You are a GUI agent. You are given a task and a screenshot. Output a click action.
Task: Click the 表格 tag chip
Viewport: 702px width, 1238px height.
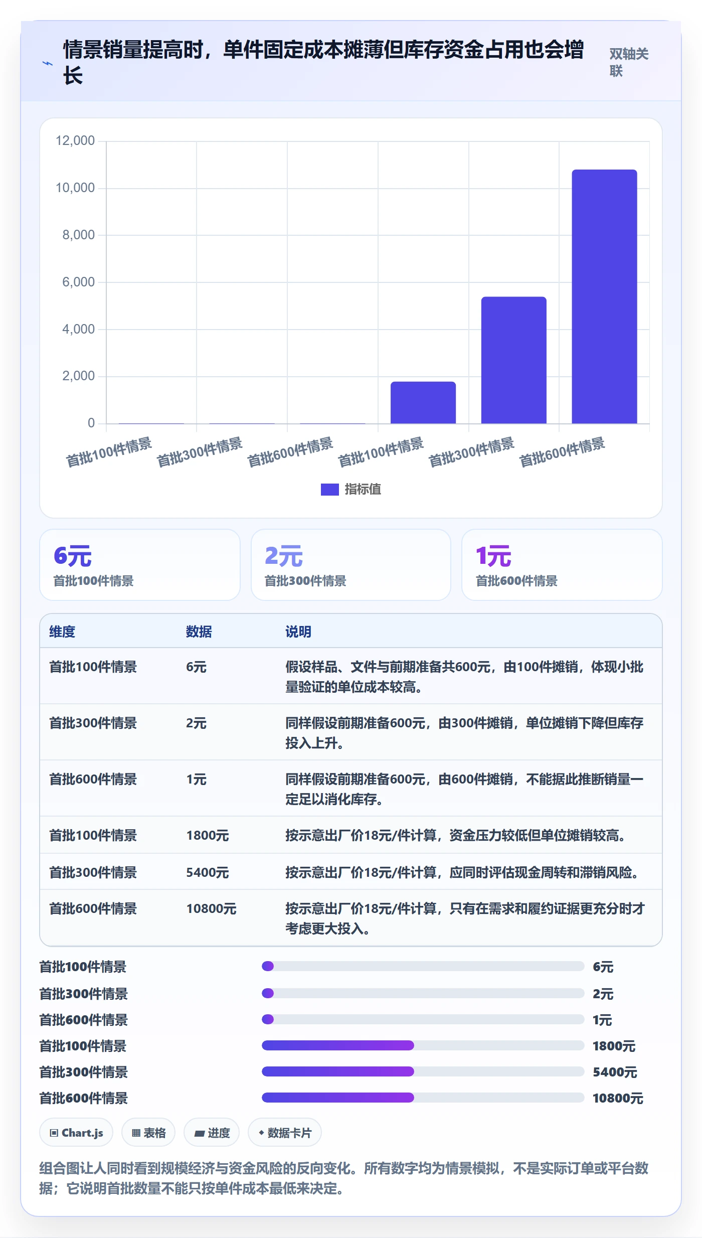point(148,1133)
